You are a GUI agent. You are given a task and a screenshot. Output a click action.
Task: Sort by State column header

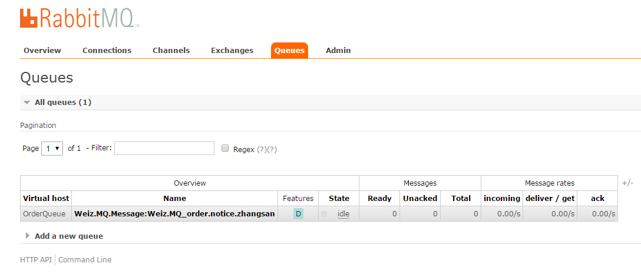[x=339, y=198]
